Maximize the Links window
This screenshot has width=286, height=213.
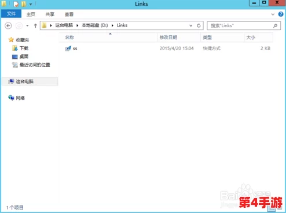click(x=264, y=3)
